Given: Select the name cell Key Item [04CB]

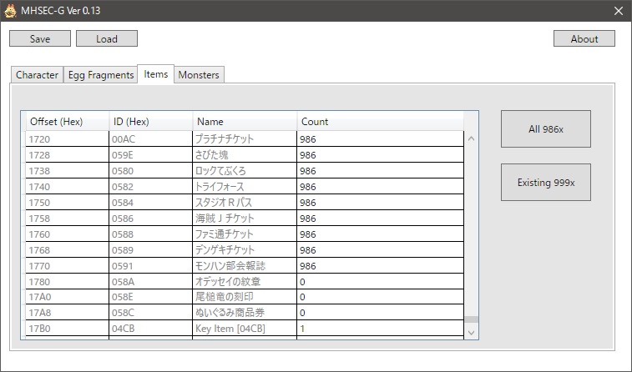Looking at the screenshot, I should tap(245, 328).
